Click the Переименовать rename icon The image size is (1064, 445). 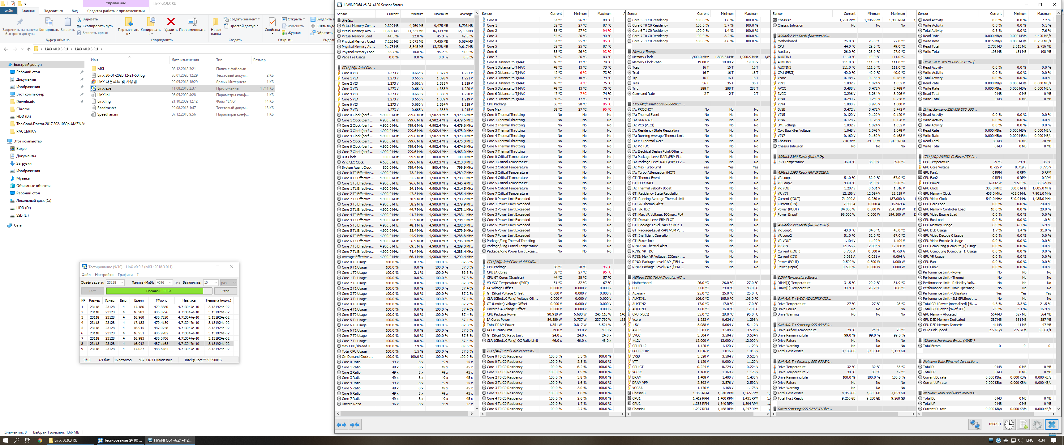(192, 22)
